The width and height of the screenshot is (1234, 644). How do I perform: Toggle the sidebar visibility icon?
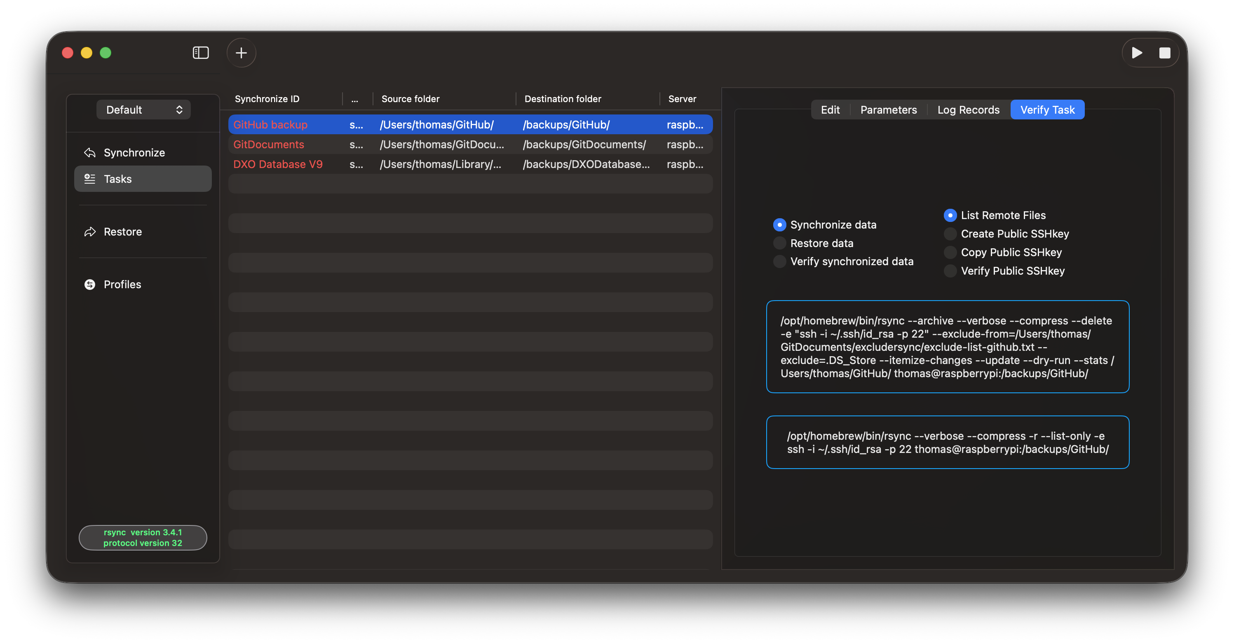(x=200, y=53)
